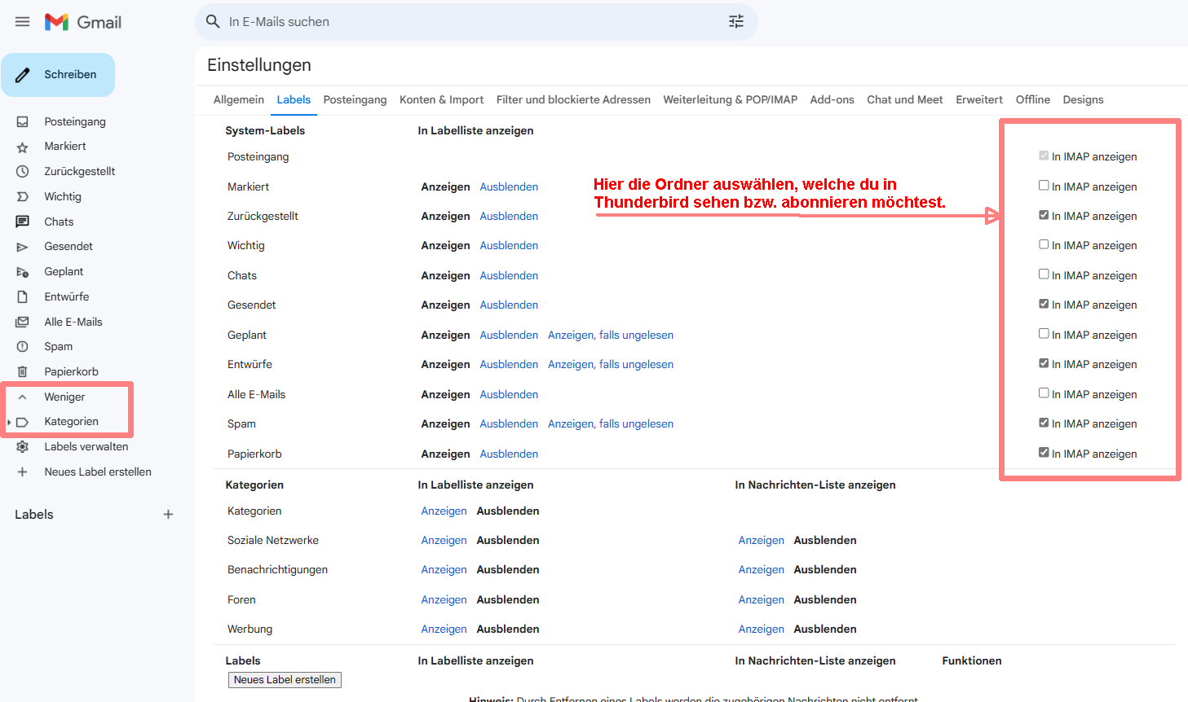Switch to the Weiterleitung & POP/IMAP tab

730,99
